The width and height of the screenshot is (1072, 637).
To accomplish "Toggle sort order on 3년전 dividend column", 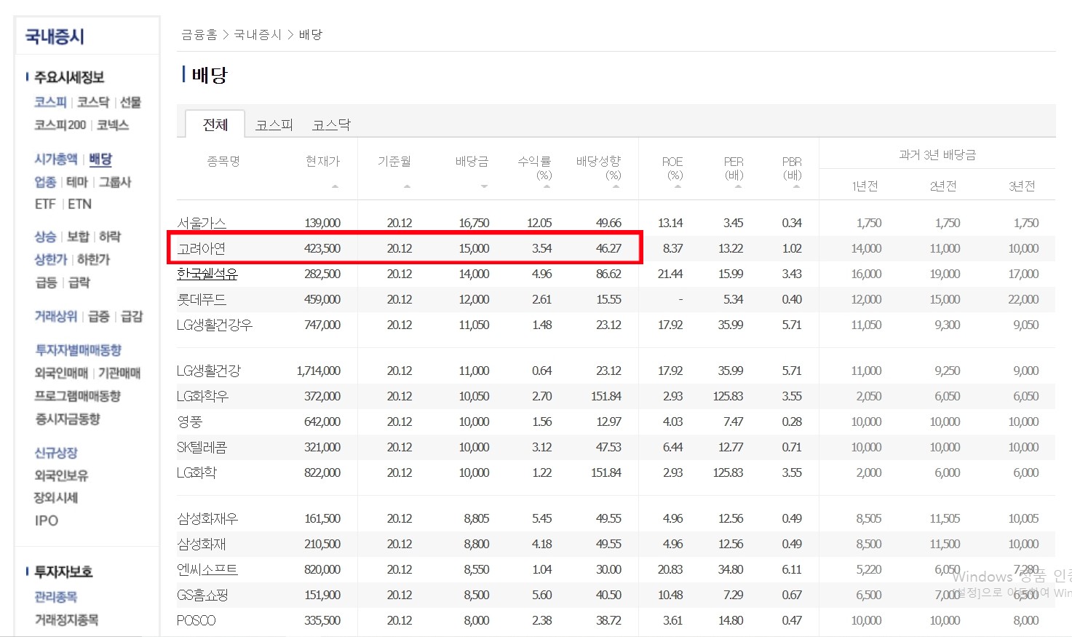I will [x=1023, y=186].
